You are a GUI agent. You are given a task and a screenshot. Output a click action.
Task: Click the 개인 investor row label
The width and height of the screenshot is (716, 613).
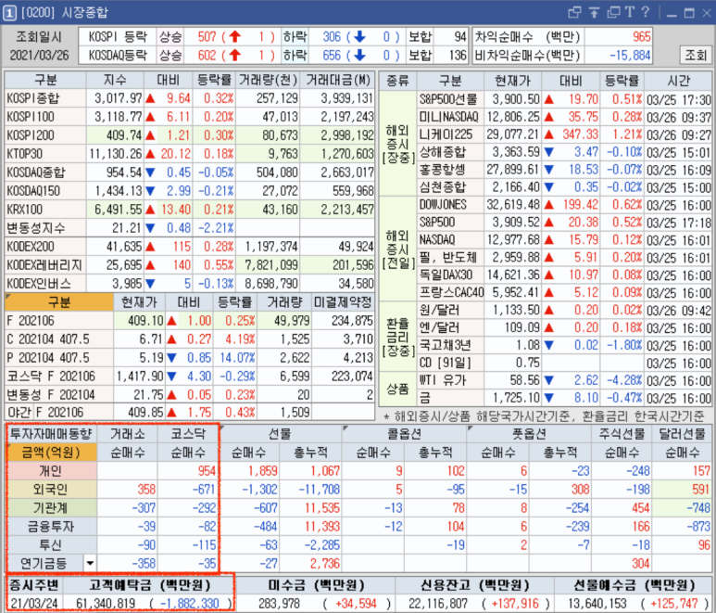tap(51, 471)
